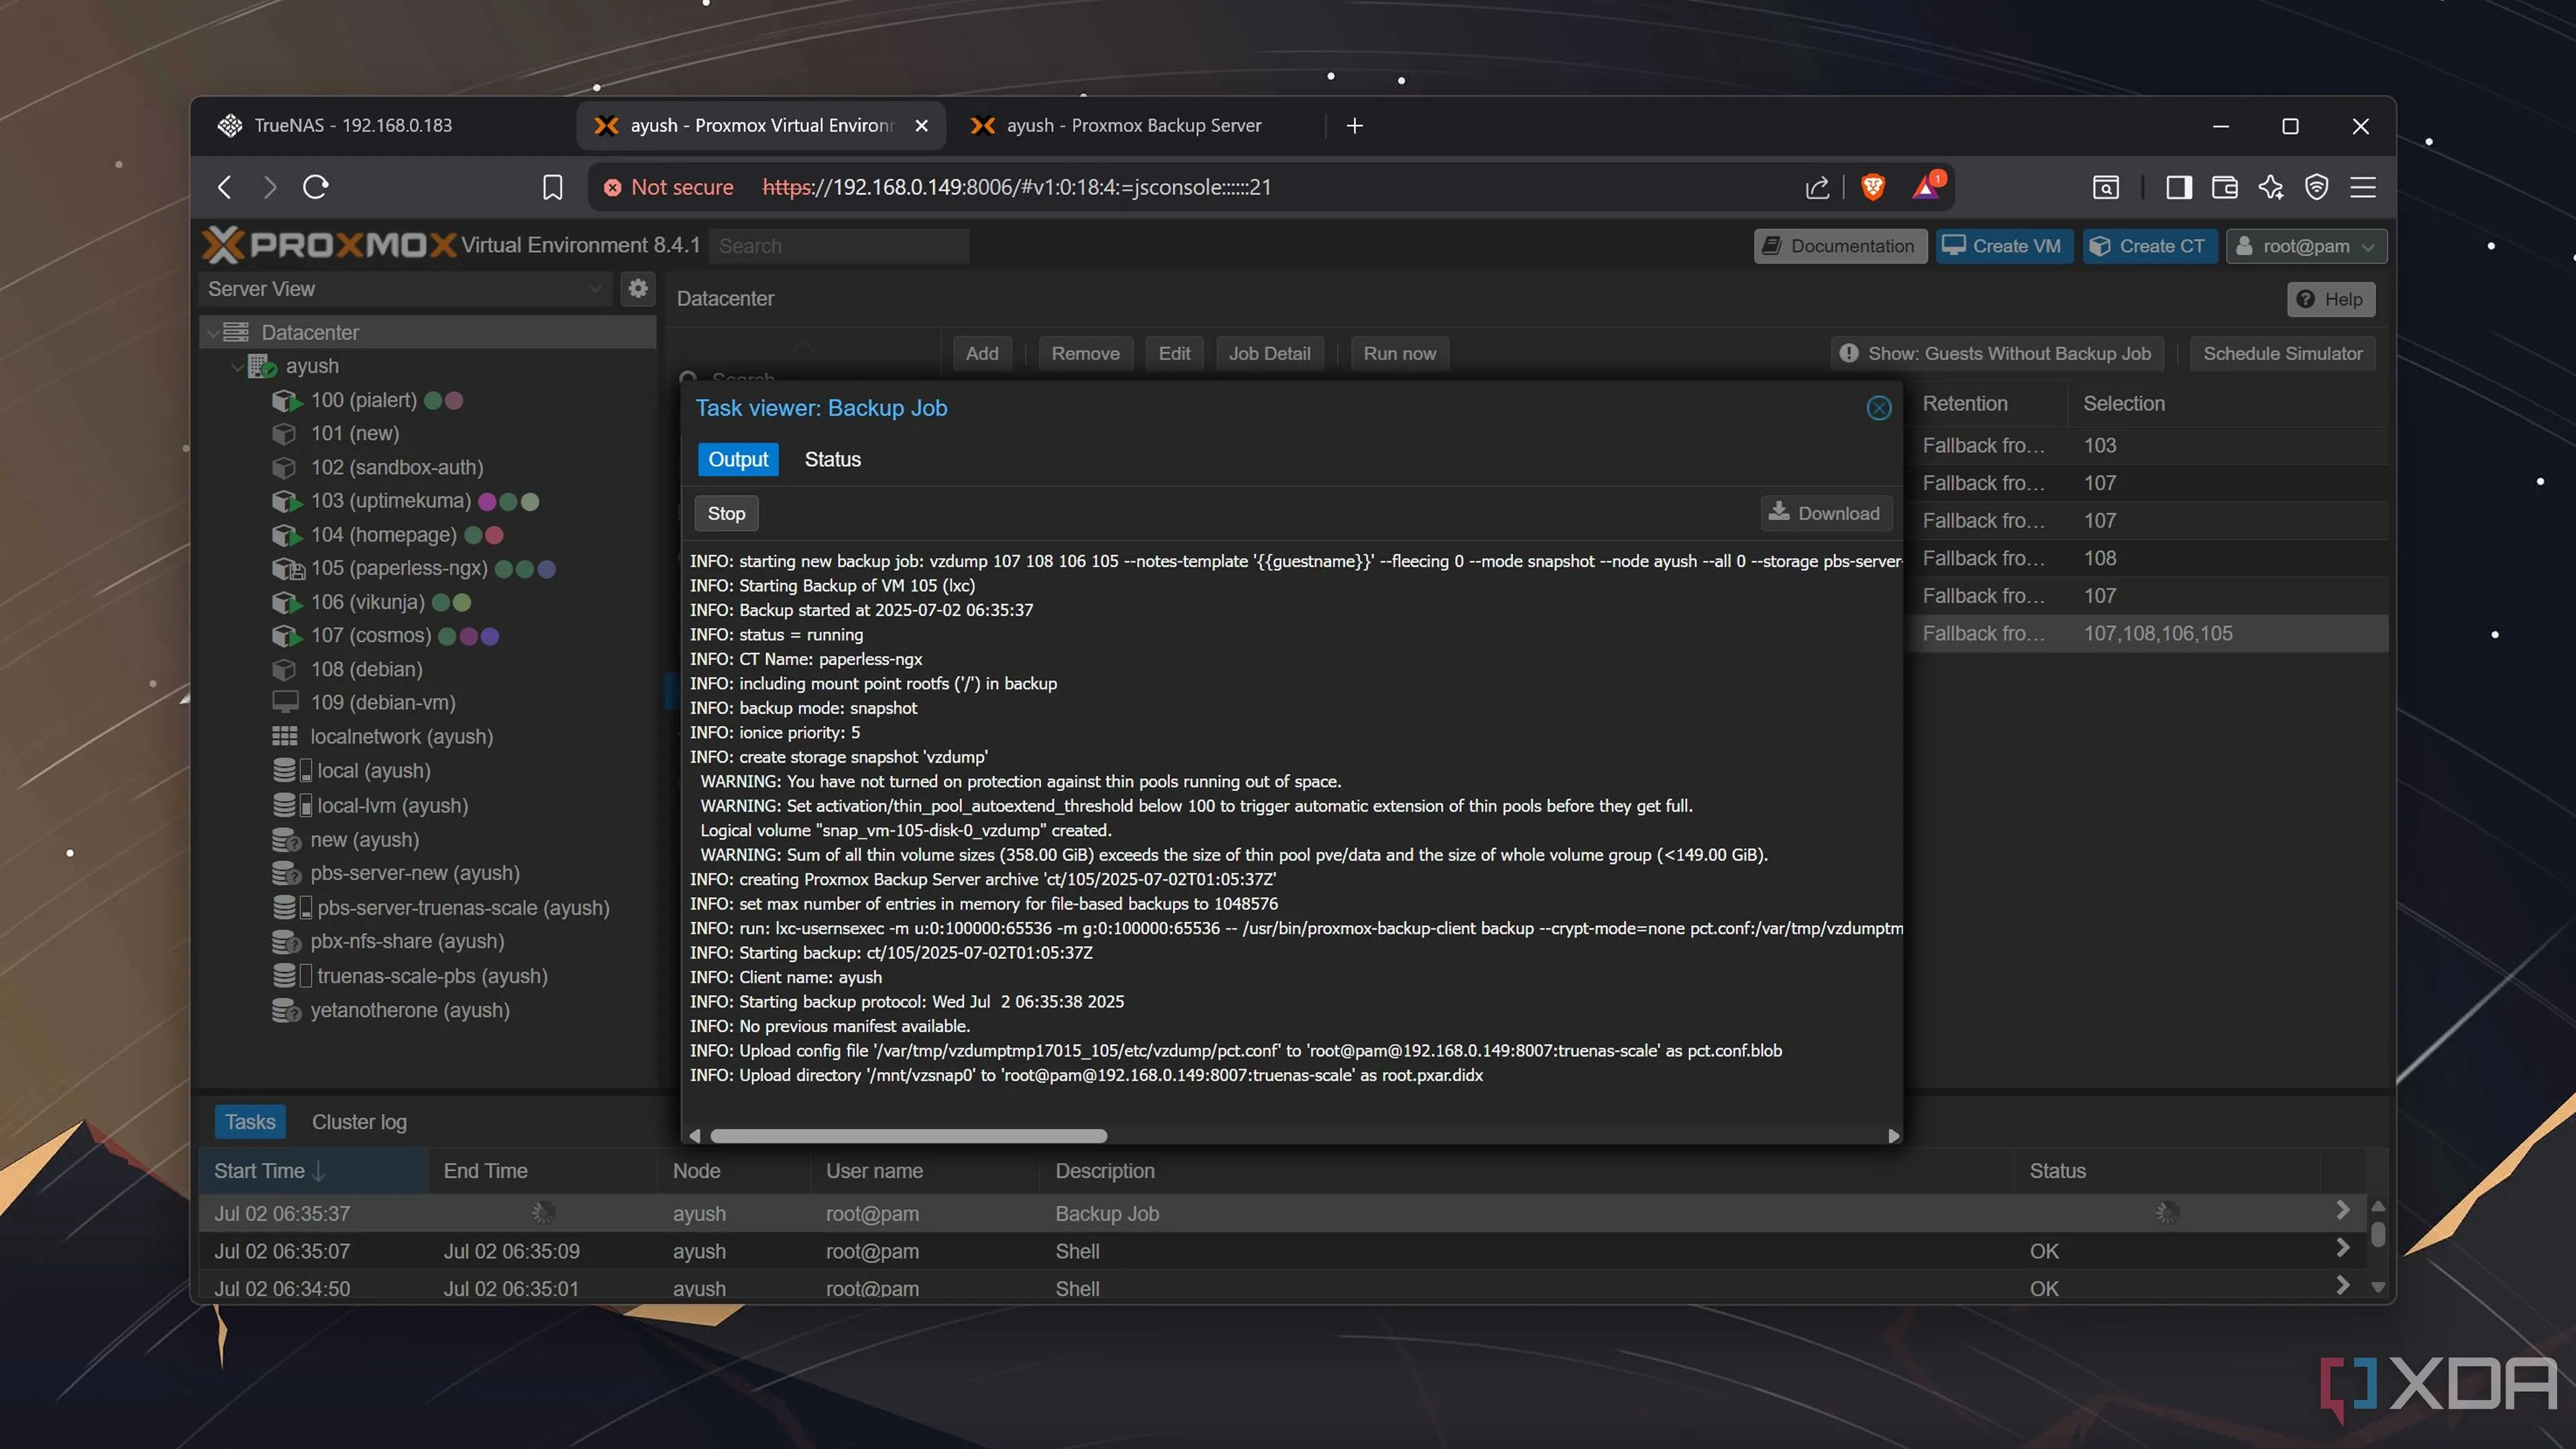This screenshot has width=2576, height=1449.
Task: Bookmark this page with bookmark icon
Action: point(552,187)
